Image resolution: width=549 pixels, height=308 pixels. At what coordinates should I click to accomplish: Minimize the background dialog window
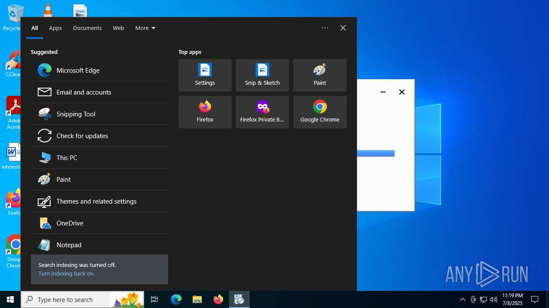(383, 92)
